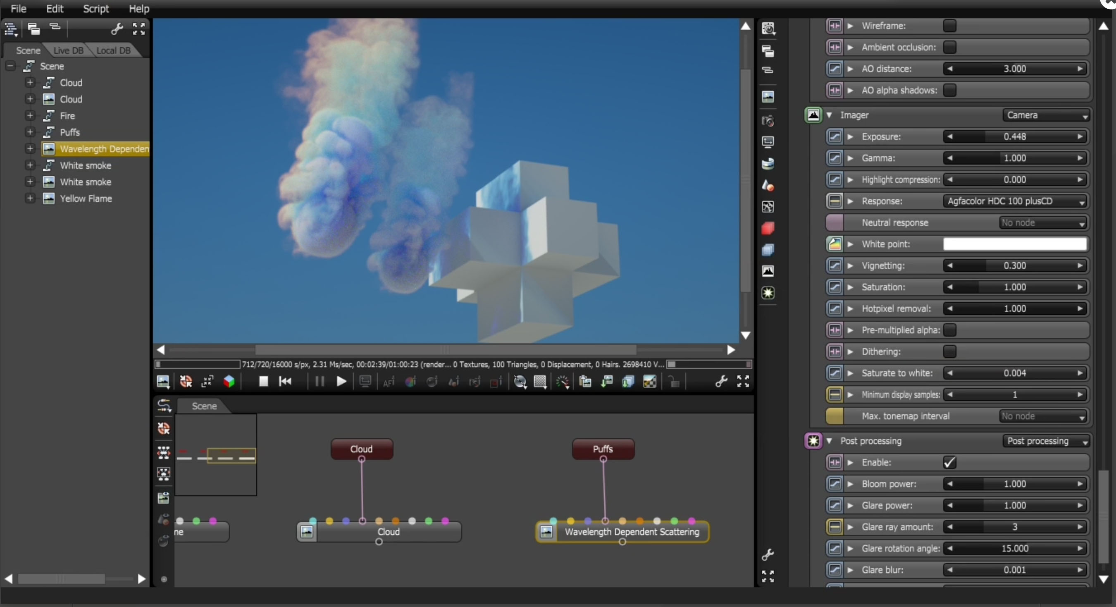
Task: Click the wrench icon in the outliner toolbar
Action: (117, 29)
